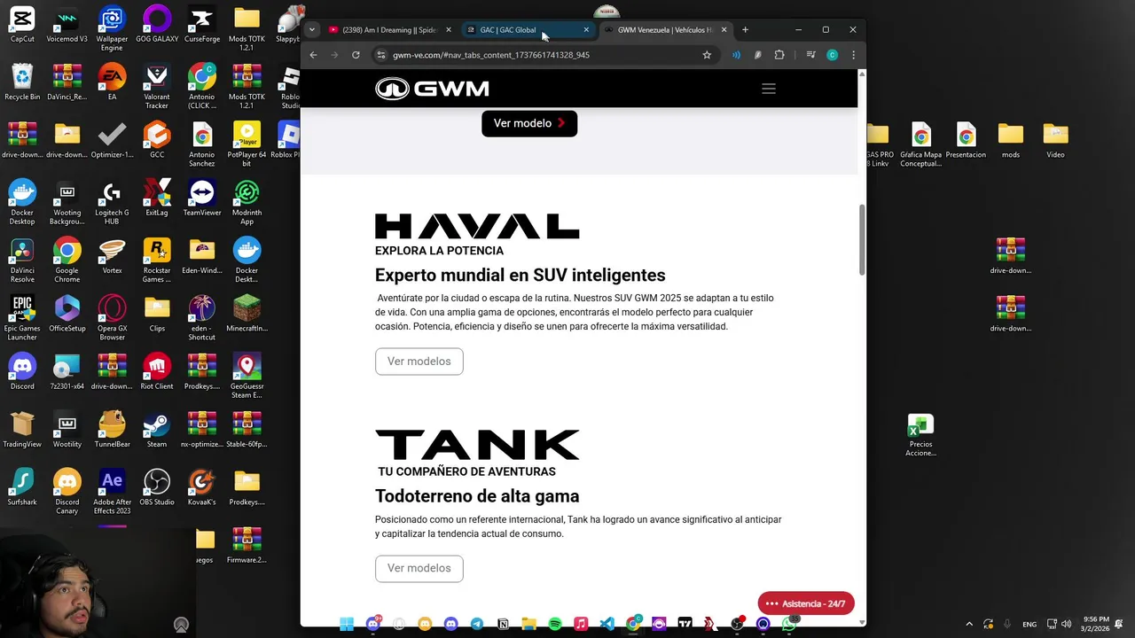Click Ver modelos under Haval section
The height and width of the screenshot is (638, 1135).
point(419,362)
